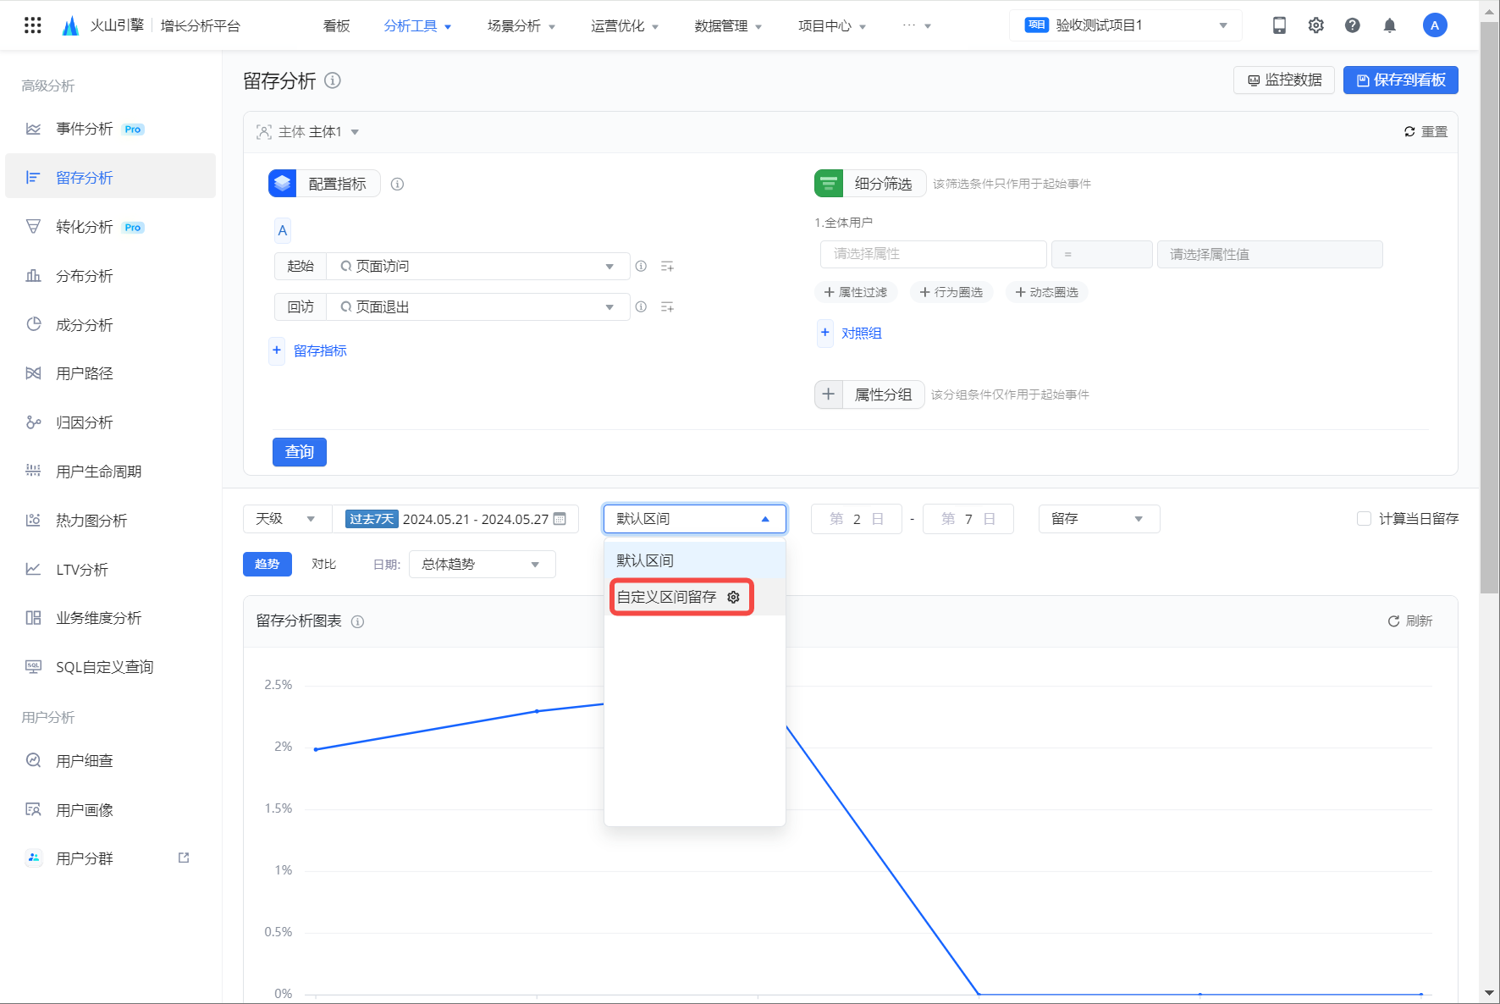Open 转化分析 in sidebar
The width and height of the screenshot is (1500, 1004).
[111, 227]
